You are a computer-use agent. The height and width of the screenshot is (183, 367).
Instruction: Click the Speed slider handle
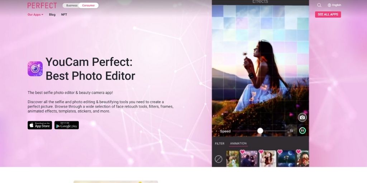click(x=260, y=131)
